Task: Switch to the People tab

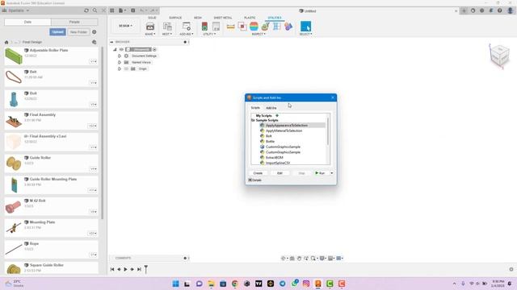Action: pyautogui.click(x=74, y=22)
